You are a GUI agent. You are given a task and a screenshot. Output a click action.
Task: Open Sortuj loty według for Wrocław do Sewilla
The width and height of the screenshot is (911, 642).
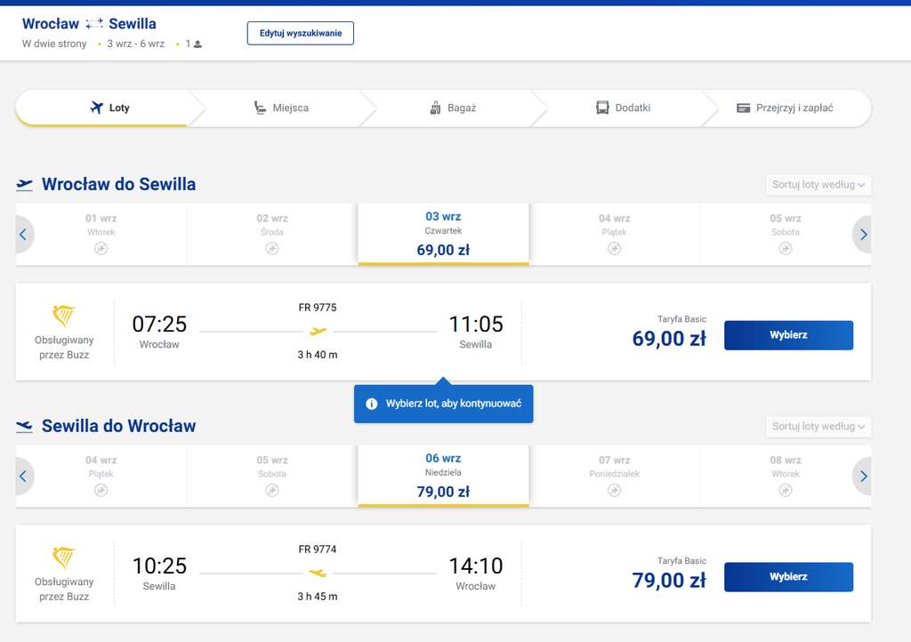[818, 185]
